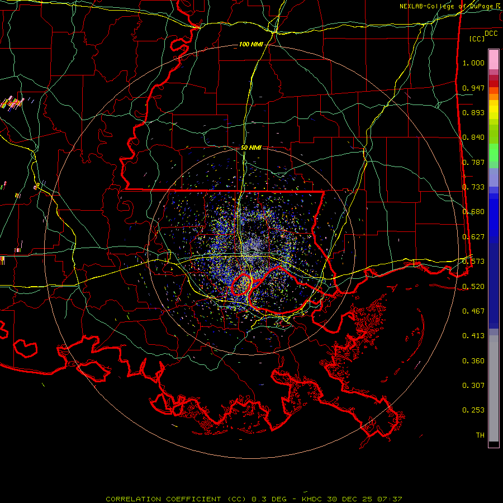Image resolution: width=503 pixels, height=503 pixels.
Task: Click the blue 0.680 band on color scale
Action: pos(493,212)
